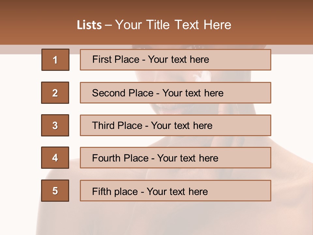313x235 pixels.
Task: Click the dash after "Lists" in the title
Action: pyautogui.click(x=108, y=25)
